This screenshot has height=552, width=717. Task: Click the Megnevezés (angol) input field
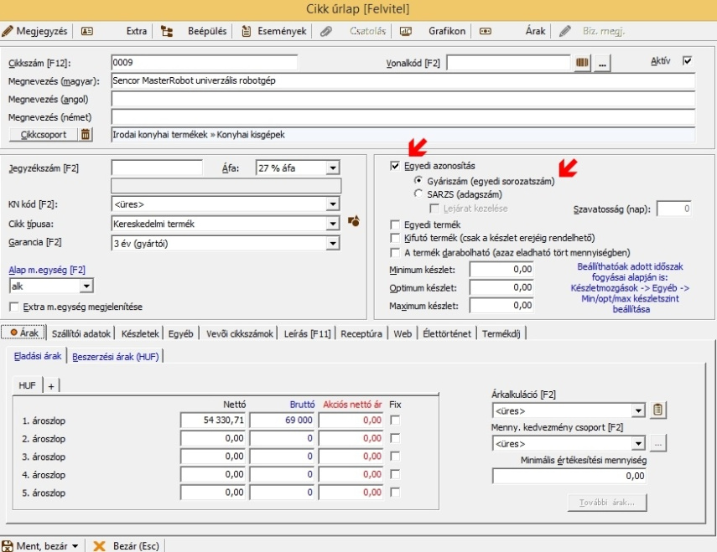point(403,99)
